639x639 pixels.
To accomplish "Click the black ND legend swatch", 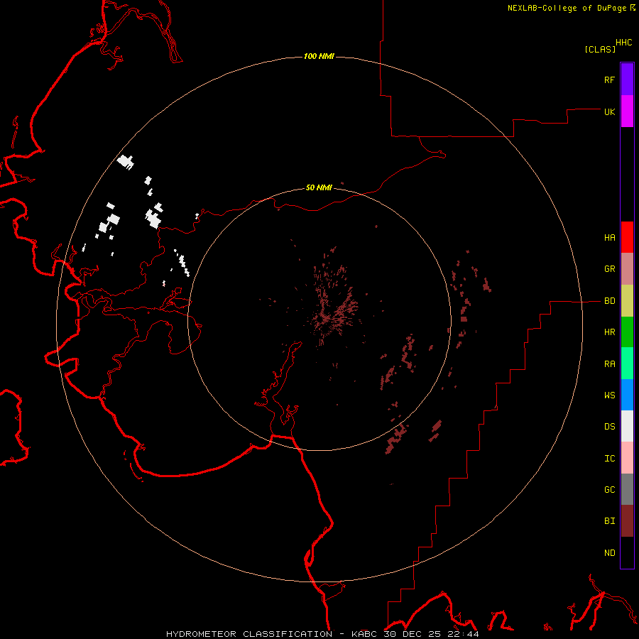I will coord(627,552).
